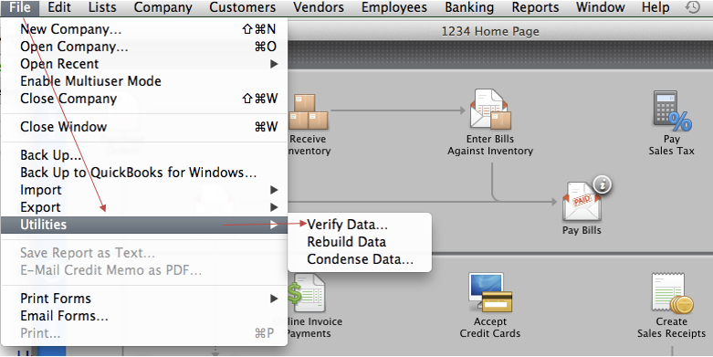Screen dimensions: 713x357
Task: Open the Vendors menu
Action: (x=319, y=7)
